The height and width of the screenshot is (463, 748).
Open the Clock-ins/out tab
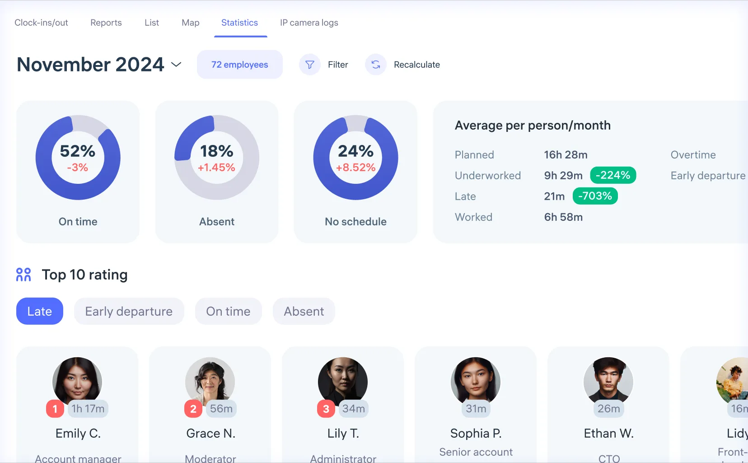point(41,23)
